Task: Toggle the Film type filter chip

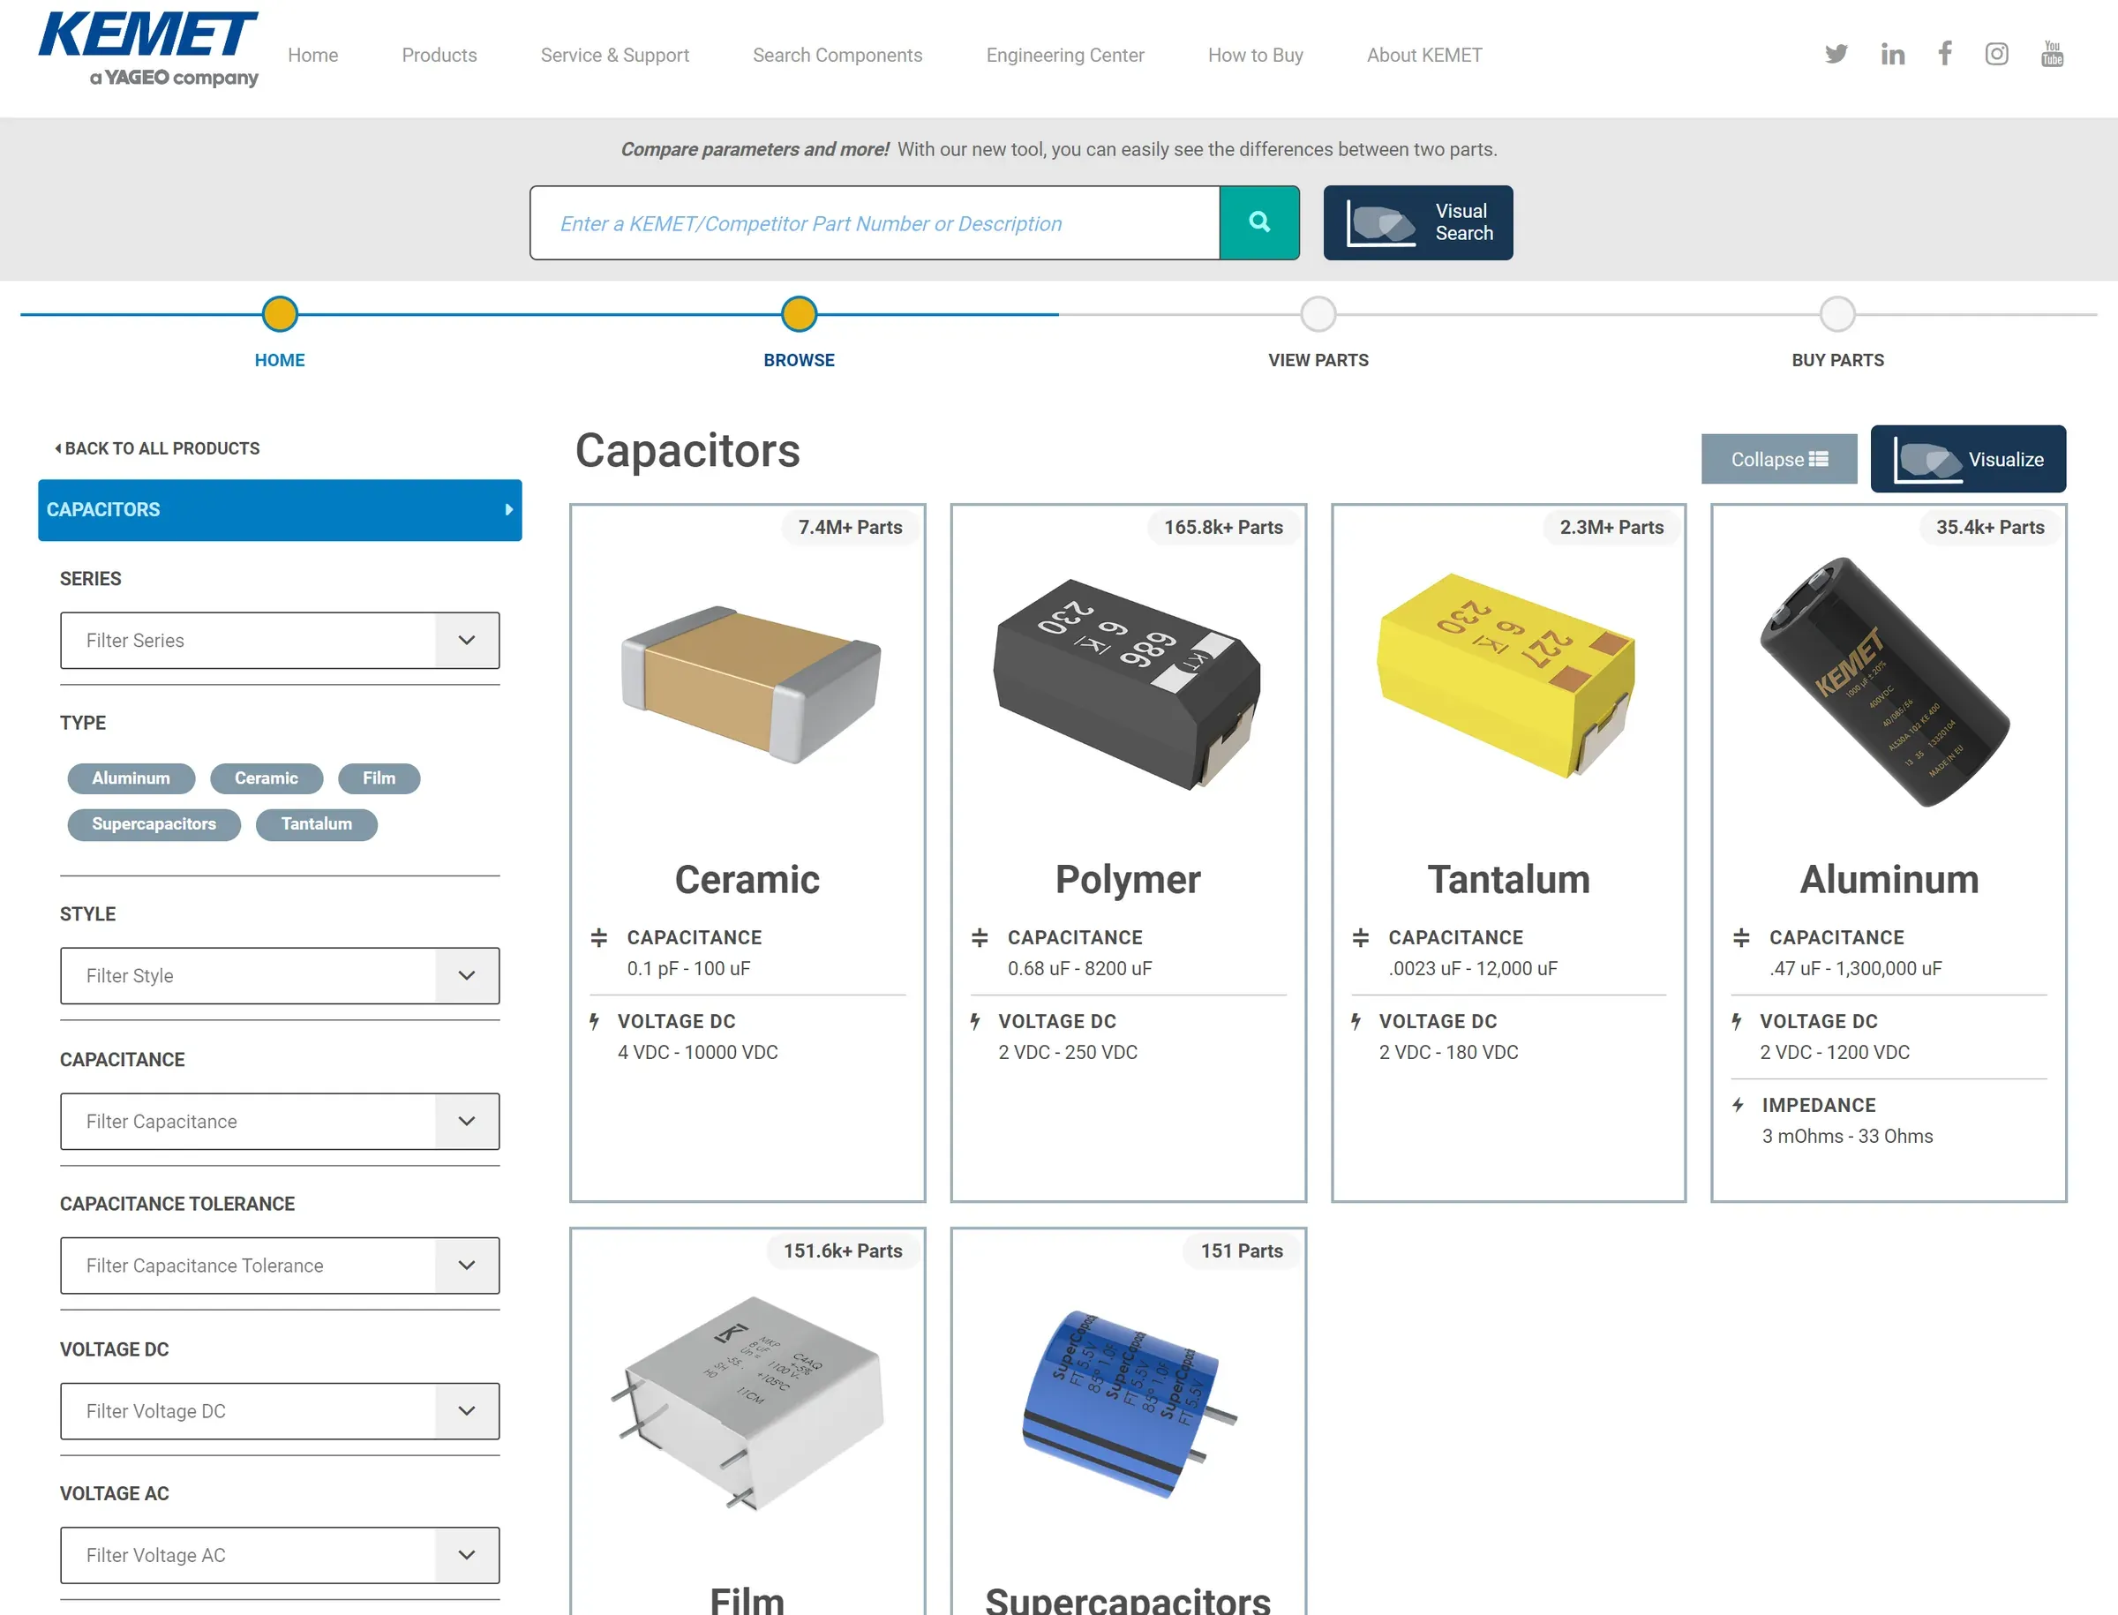Action: click(379, 777)
